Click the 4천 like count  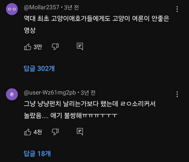click(x=38, y=132)
